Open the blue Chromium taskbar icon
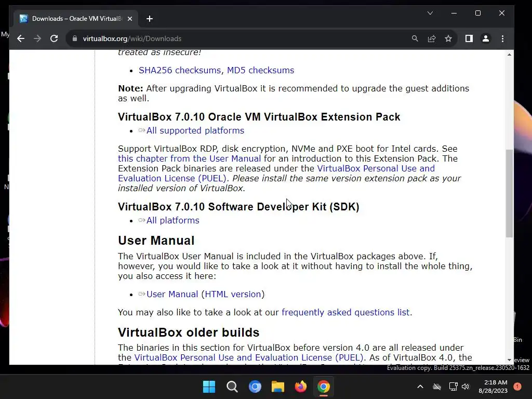532x399 pixels. (x=255, y=387)
